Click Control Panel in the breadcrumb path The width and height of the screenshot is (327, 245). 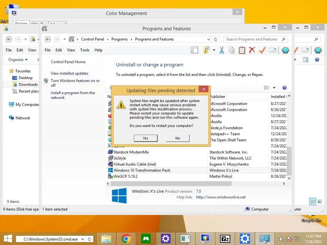92,39
